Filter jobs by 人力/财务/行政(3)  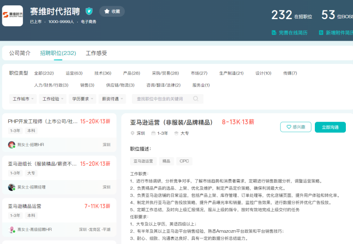pos(51,85)
